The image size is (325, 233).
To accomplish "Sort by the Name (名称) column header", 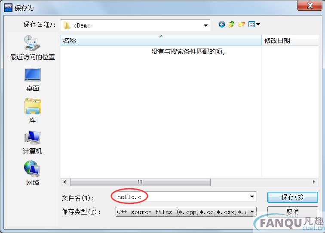I will point(161,40).
